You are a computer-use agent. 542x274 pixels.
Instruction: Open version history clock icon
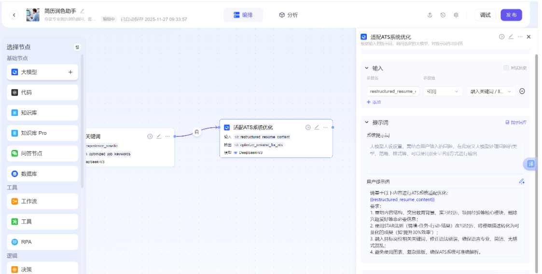(x=443, y=15)
